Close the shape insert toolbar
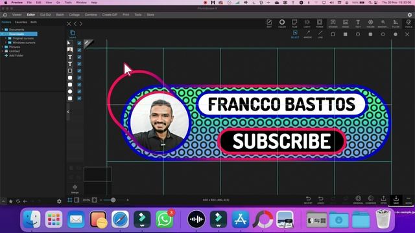 pyautogui.click(x=407, y=34)
